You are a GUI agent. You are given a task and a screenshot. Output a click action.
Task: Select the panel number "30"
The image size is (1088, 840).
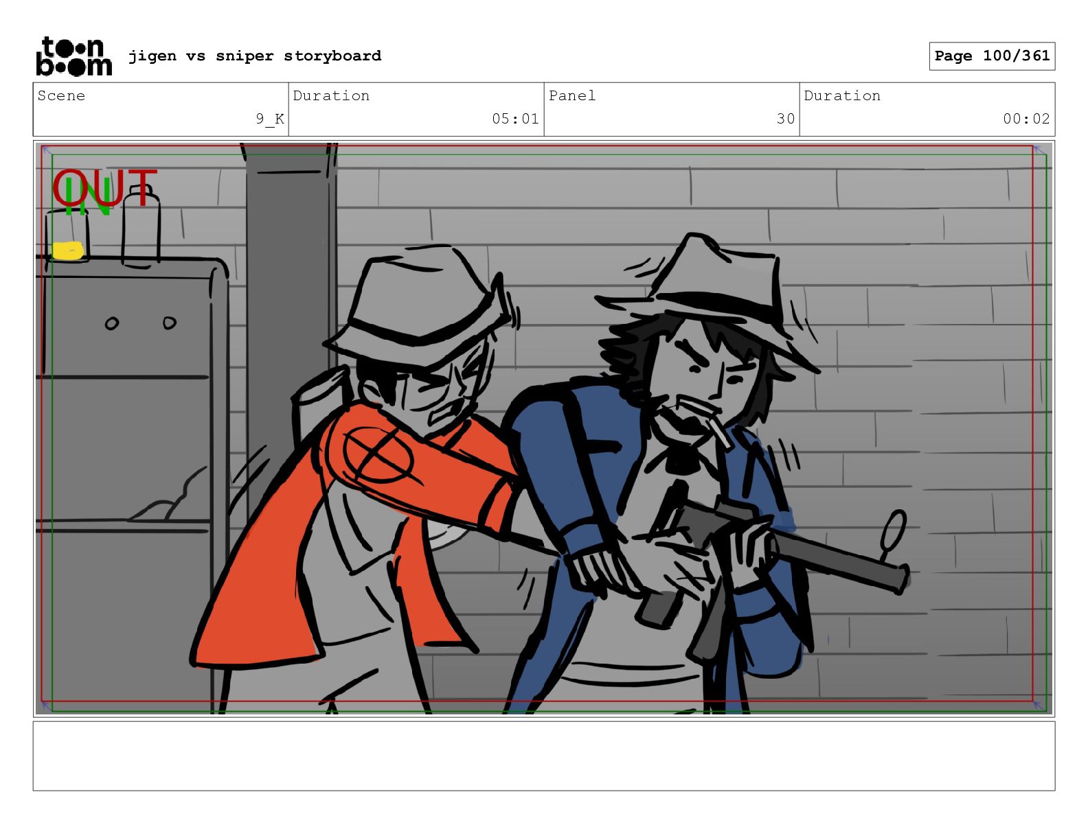(x=786, y=119)
